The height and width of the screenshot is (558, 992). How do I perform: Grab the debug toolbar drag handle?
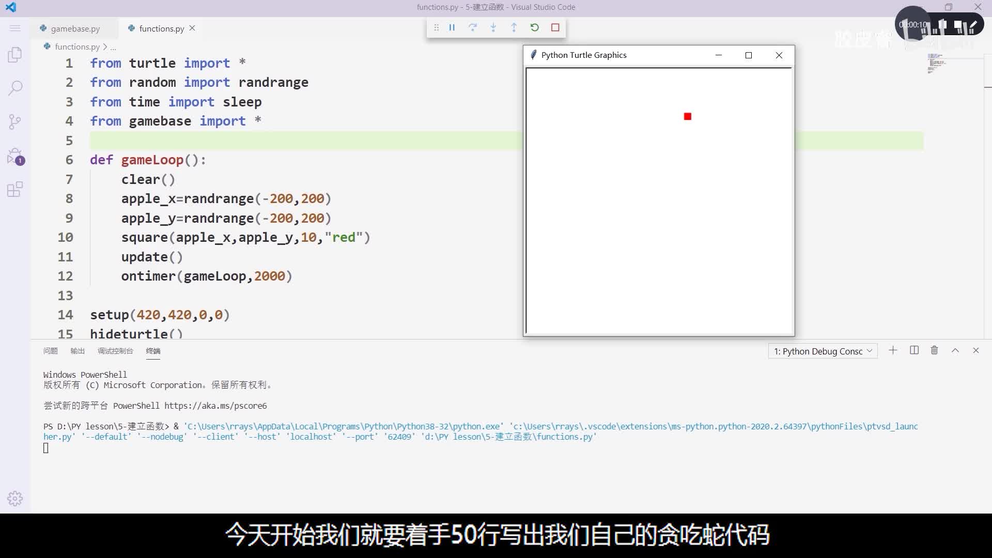click(x=437, y=27)
